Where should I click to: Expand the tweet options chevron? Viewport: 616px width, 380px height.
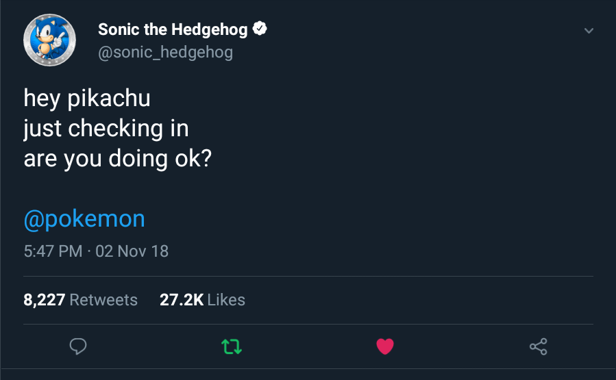coord(588,31)
